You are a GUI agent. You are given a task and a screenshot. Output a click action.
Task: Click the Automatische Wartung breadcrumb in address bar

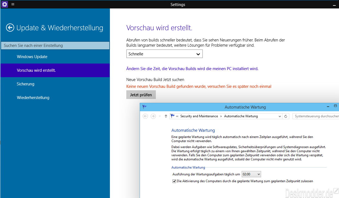(x=241, y=116)
